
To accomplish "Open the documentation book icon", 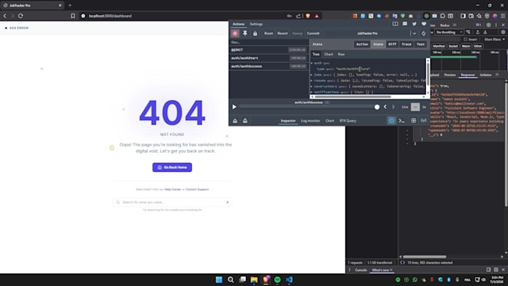I will pos(395,24).
